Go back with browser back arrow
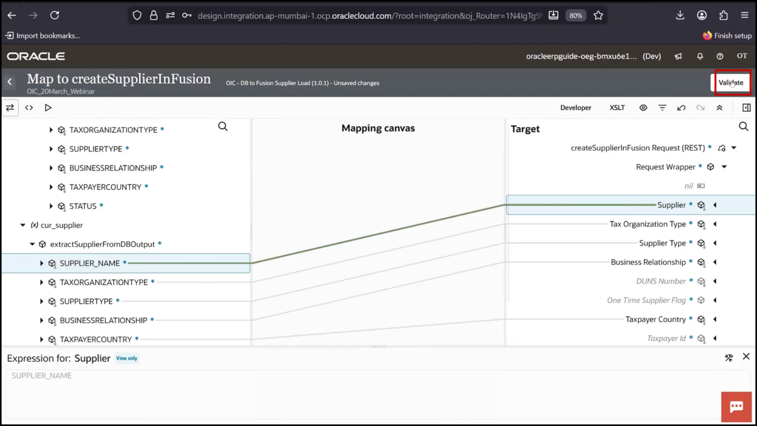 coord(12,15)
